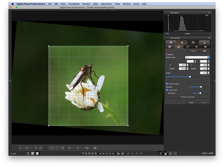The height and width of the screenshot is (167, 224).
Task: Click the zoom out magnifier icon
Action: tap(36, 148)
